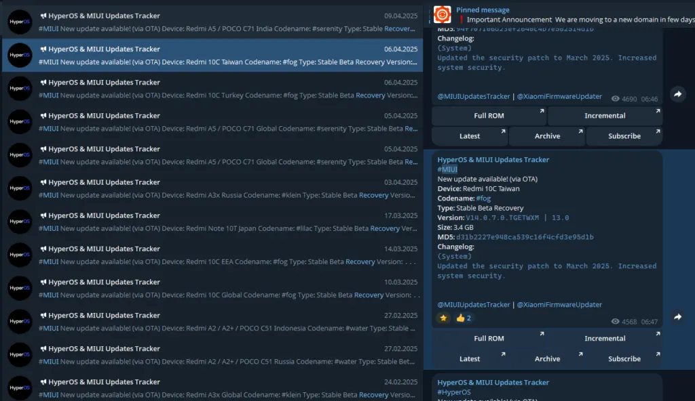Screen dimensions: 695x401
Task: Add the star reaction on the Taiwan post
Action: 444,318
